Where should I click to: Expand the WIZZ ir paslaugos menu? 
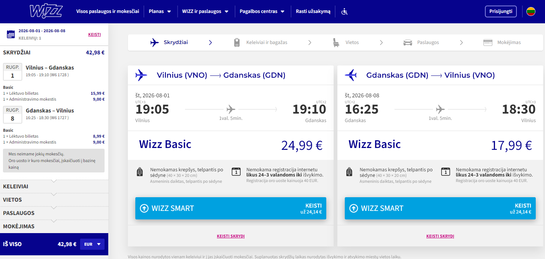pyautogui.click(x=205, y=11)
